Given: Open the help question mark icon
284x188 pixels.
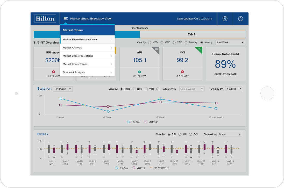Looking at the screenshot, I should point(240,19).
